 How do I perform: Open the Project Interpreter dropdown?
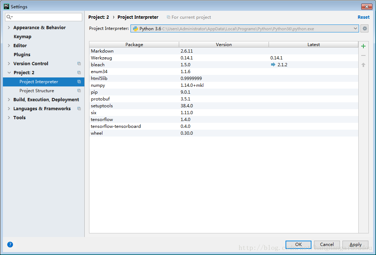355,28
